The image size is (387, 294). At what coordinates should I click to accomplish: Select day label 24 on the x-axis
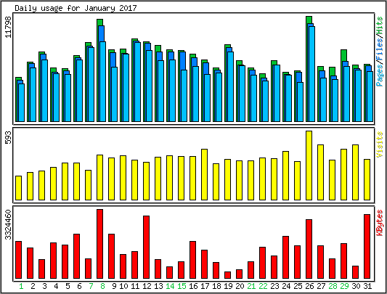(x=286, y=286)
